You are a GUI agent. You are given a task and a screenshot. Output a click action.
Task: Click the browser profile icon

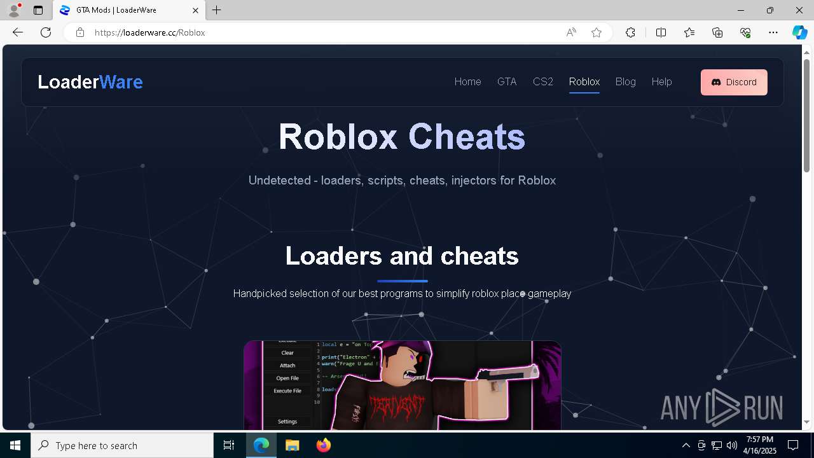click(x=14, y=10)
